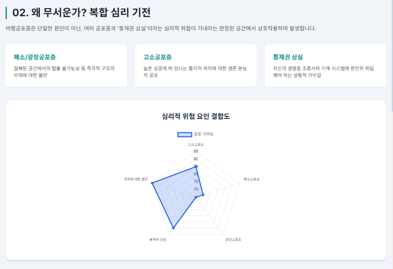Open the 통제권 상실 card
The width and height of the screenshot is (393, 269).
(x=325, y=66)
